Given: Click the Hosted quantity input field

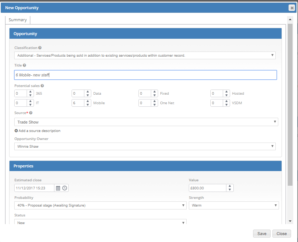Looking at the screenshot, I should (x=217, y=94).
